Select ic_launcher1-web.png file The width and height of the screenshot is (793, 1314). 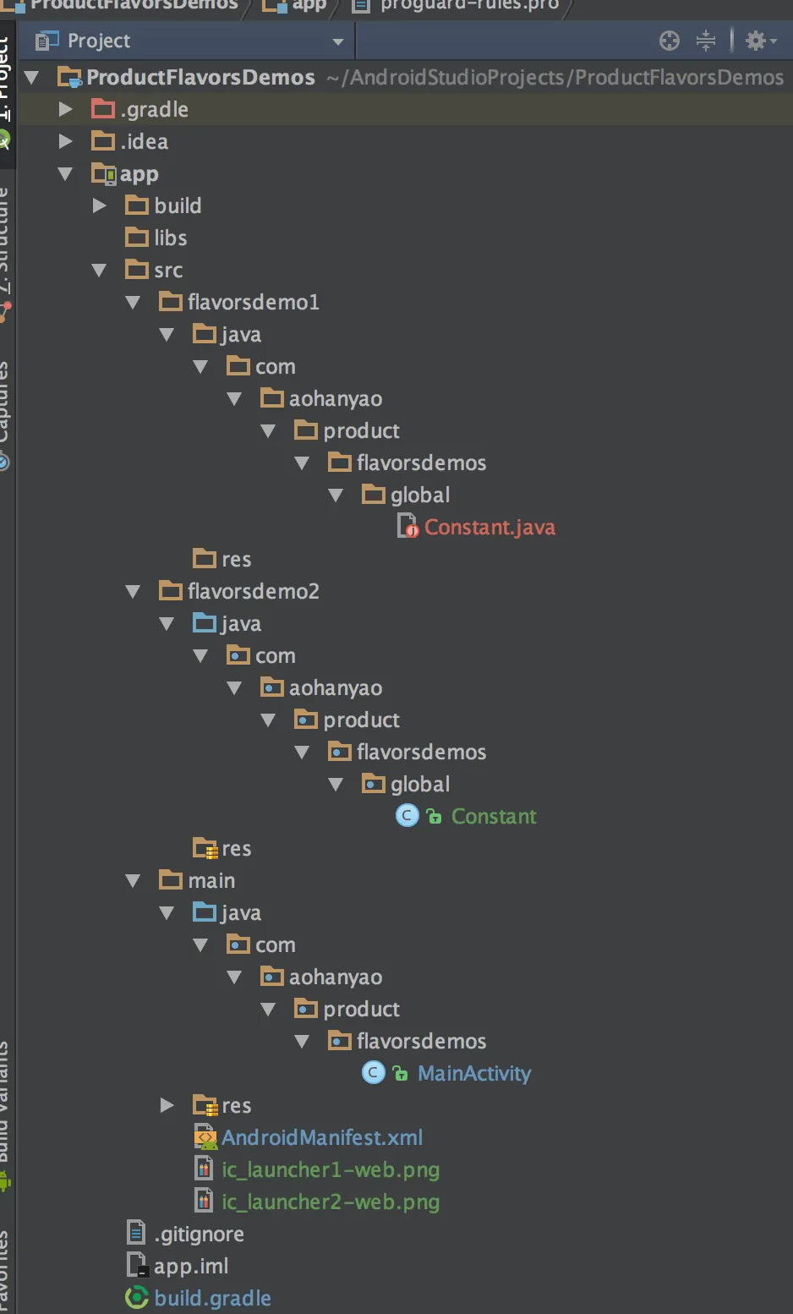point(331,1170)
